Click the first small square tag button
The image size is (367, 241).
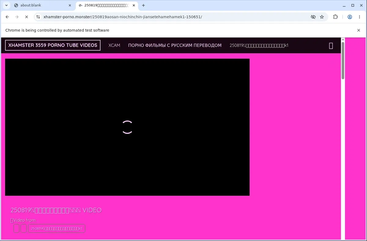(16, 228)
